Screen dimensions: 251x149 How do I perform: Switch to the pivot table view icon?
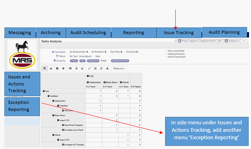pos(45,69)
